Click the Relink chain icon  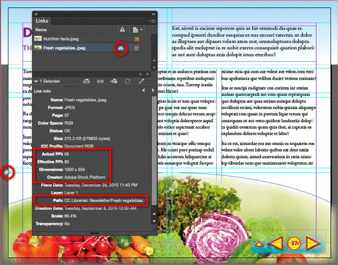click(x=100, y=81)
